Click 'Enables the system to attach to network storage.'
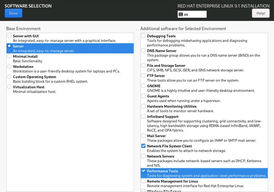 pos(186,151)
